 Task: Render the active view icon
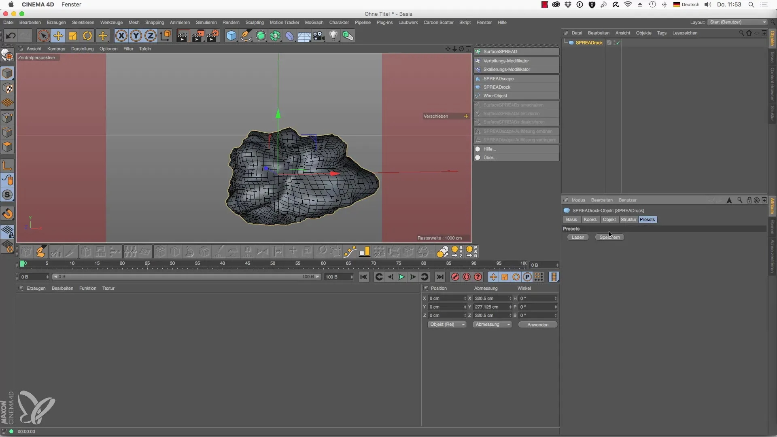coord(183,36)
